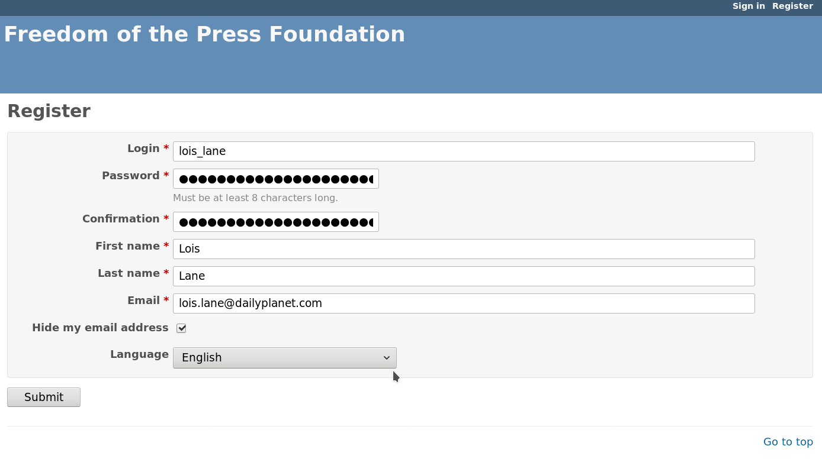
Task: Focus the Email input field
Action: point(464,303)
